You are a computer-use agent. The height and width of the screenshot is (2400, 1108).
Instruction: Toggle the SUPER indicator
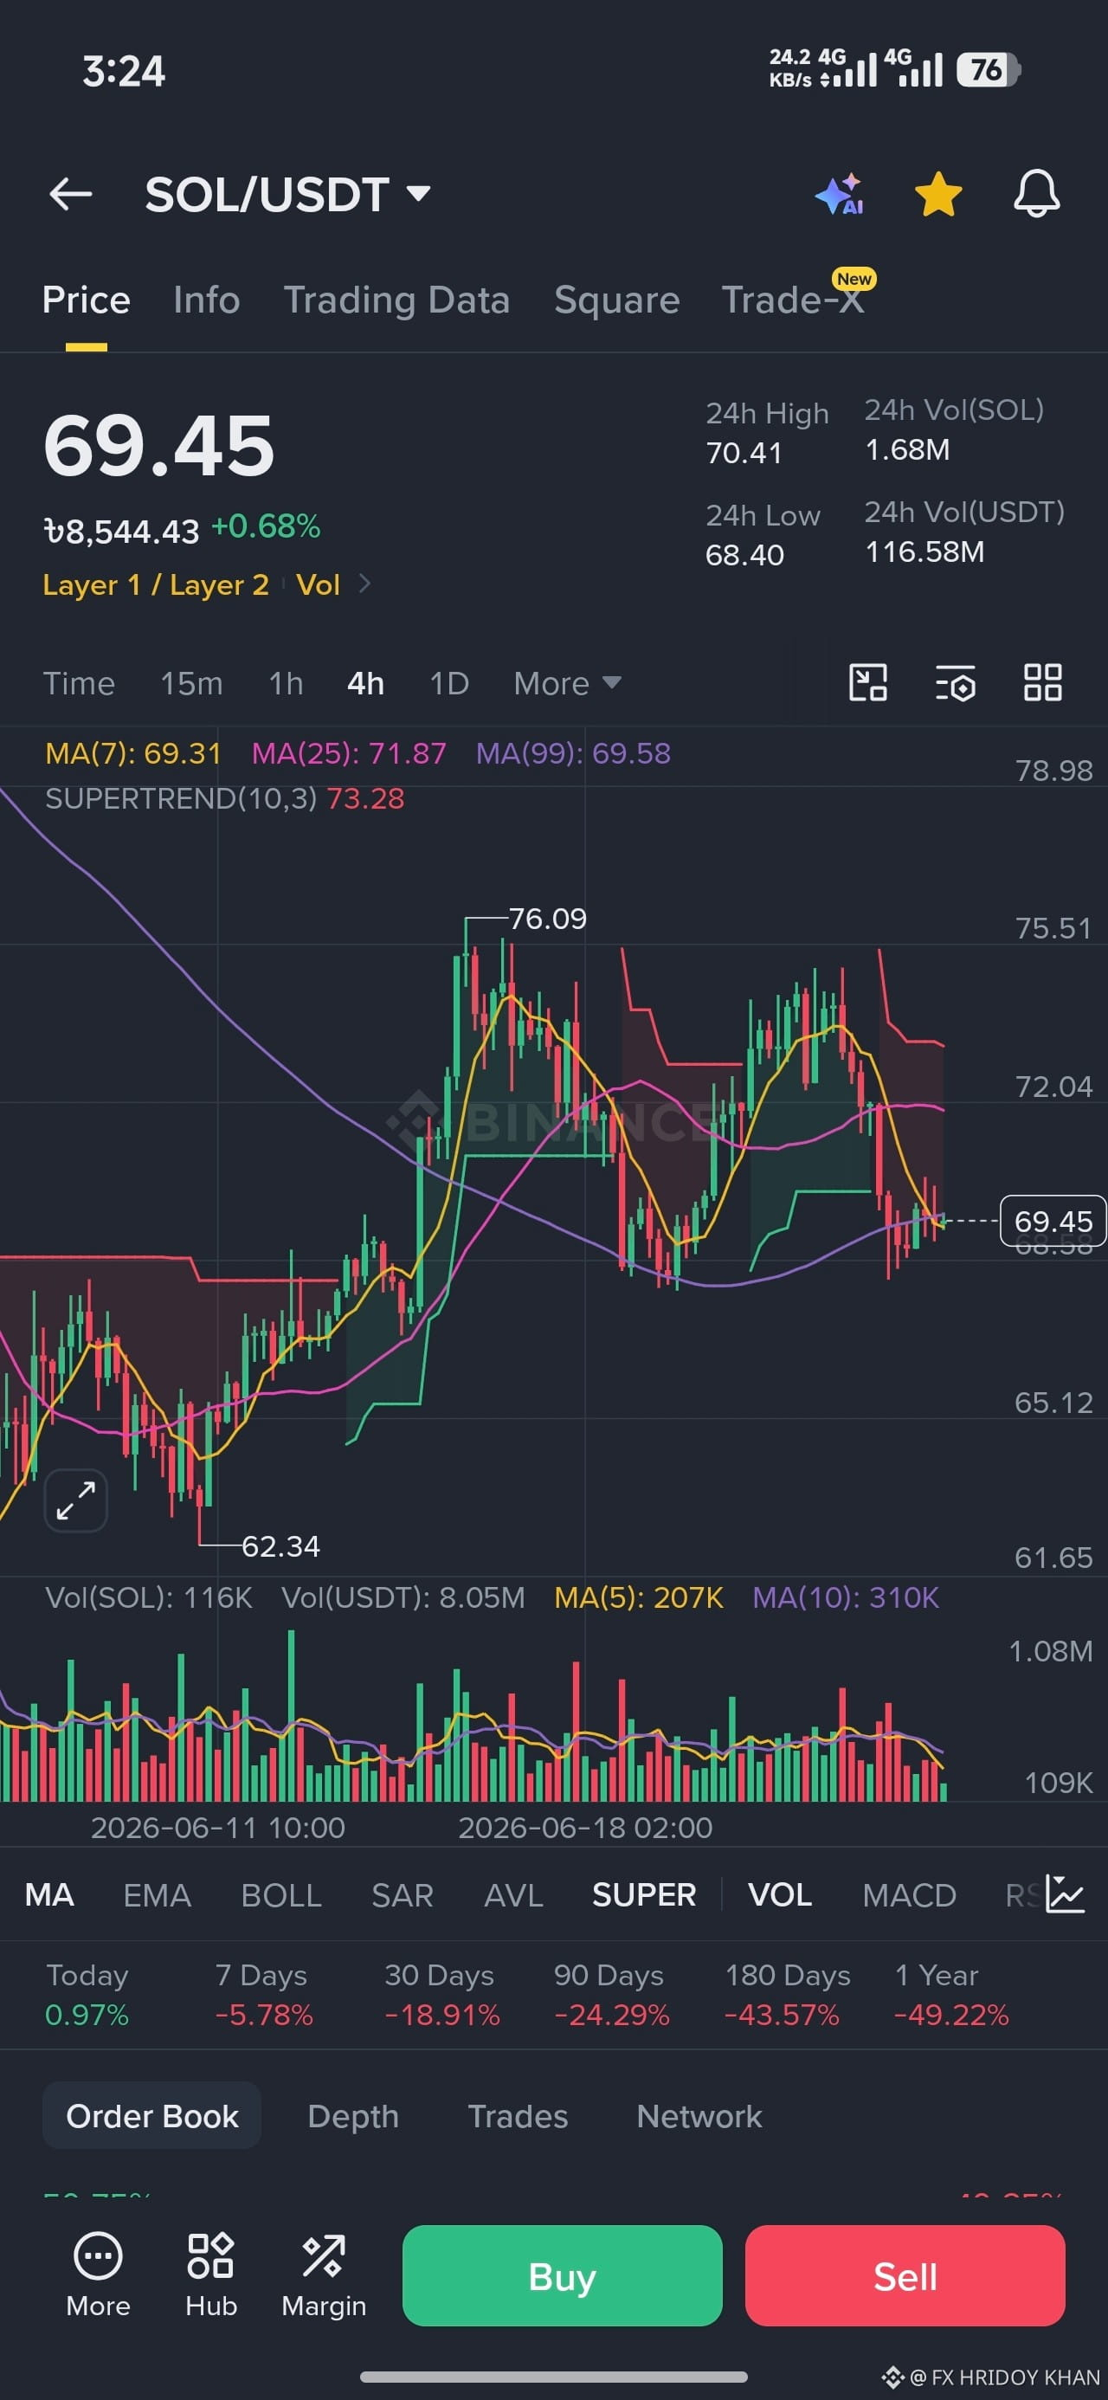644,1895
